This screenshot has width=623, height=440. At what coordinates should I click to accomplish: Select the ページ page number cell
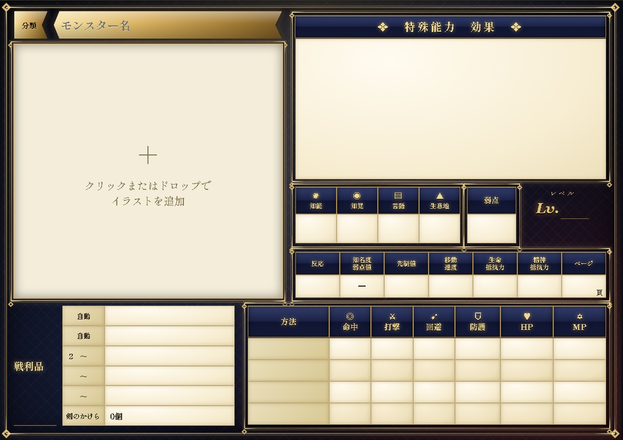(583, 286)
